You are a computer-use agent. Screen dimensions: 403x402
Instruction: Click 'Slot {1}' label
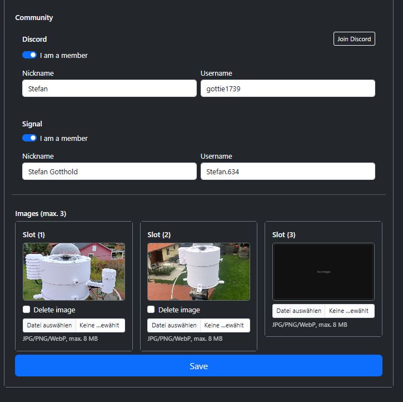click(x=34, y=235)
